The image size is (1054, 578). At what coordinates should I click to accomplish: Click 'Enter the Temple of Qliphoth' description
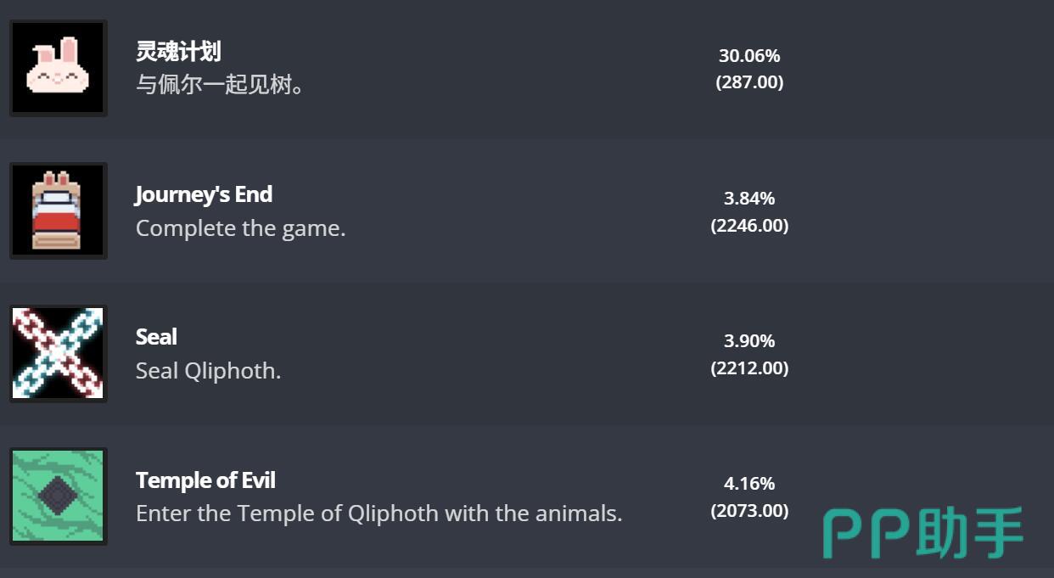pyautogui.click(x=379, y=513)
